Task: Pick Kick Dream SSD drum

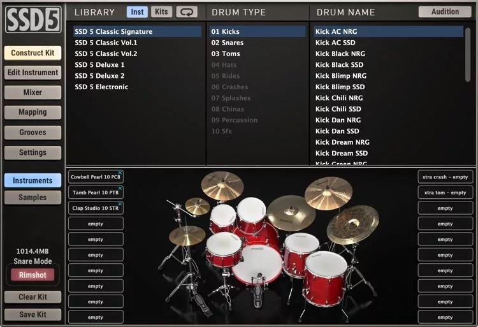Action: [x=389, y=153]
